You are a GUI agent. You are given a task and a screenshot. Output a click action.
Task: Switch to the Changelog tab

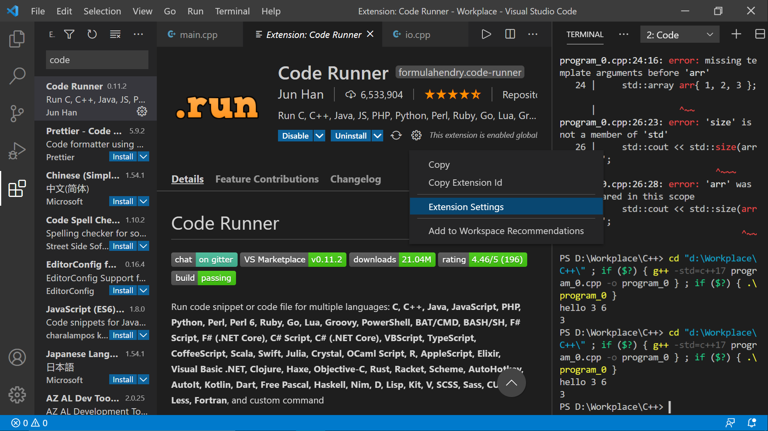355,179
